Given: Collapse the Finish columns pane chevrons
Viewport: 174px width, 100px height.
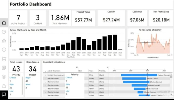Looking at the screenshot, I should coord(108,67).
